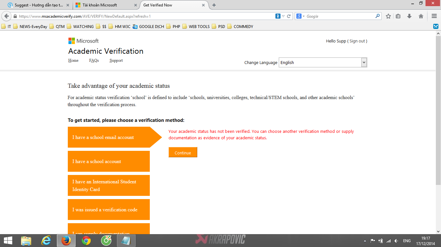Image resolution: width=441 pixels, height=247 pixels.
Task: Open the Windows Start button
Action: point(8,241)
